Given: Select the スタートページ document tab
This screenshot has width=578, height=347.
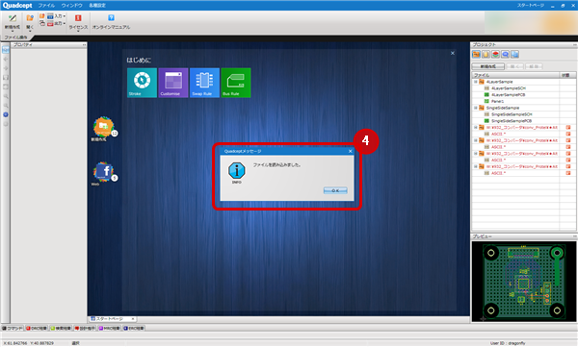Looking at the screenshot, I should (109, 319).
